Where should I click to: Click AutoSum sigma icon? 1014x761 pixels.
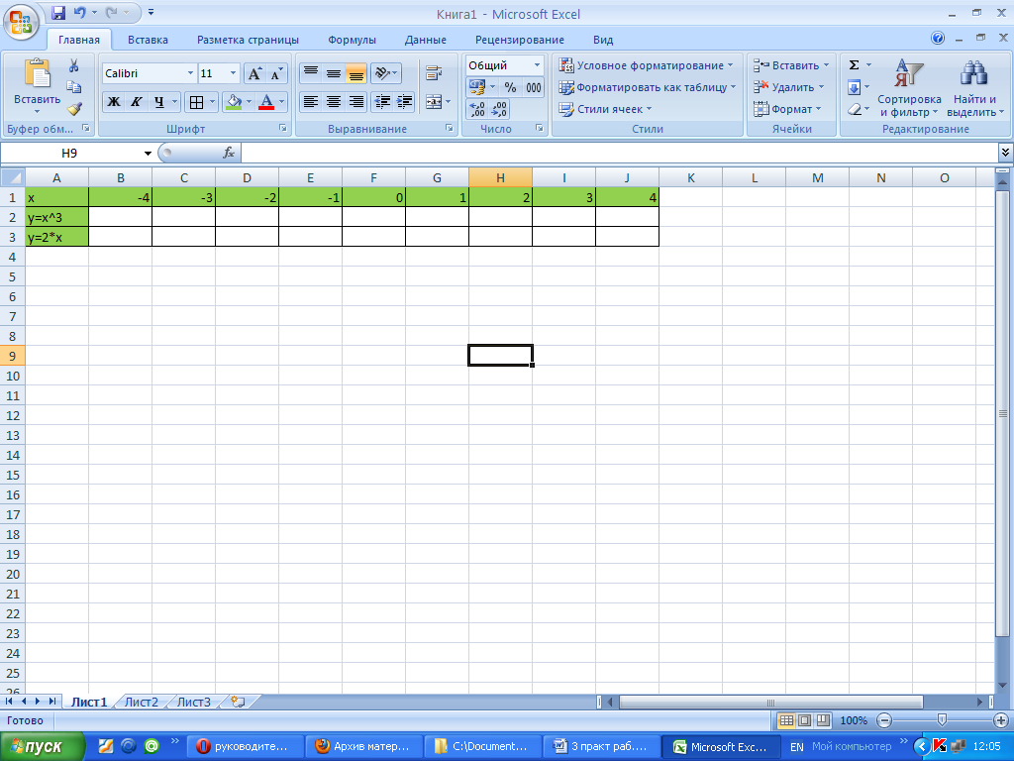coord(855,65)
